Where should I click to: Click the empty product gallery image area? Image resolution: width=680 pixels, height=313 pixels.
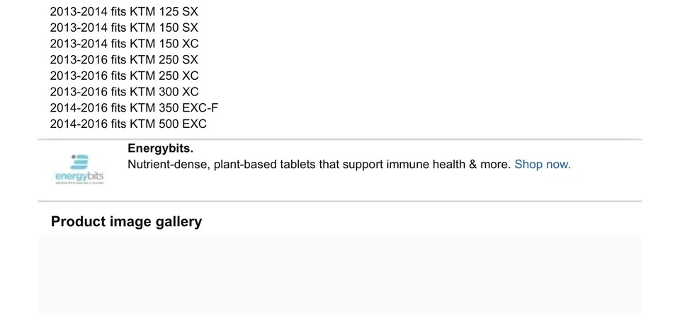[340, 276]
